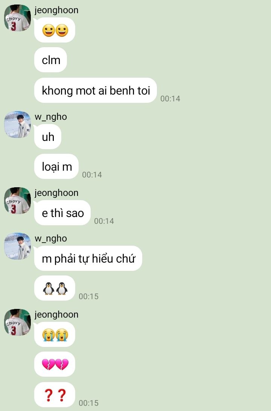Tap jeonghoon's avatar at top of chat
This screenshot has height=411, width=271.
click(18, 18)
